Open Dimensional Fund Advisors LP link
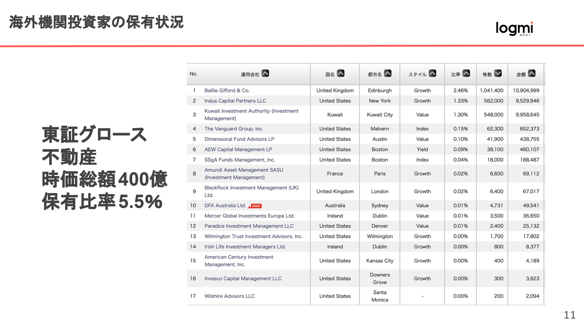Viewport: 584px width, 328px height. click(x=239, y=139)
